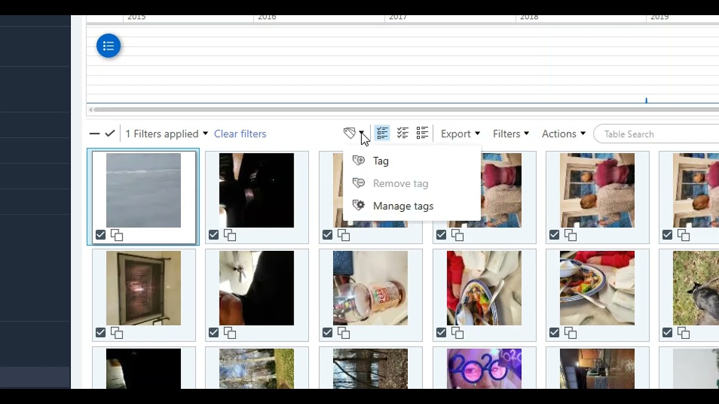
Task: Open the Filters dropdown
Action: coord(511,134)
